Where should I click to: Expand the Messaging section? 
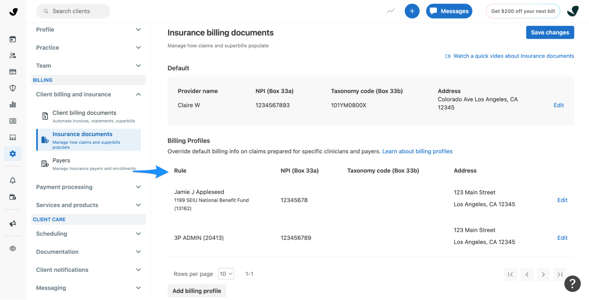(88, 288)
